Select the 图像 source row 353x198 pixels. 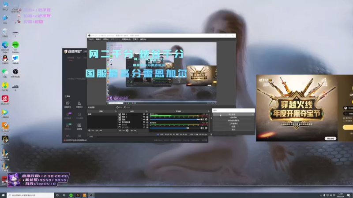[133, 119]
